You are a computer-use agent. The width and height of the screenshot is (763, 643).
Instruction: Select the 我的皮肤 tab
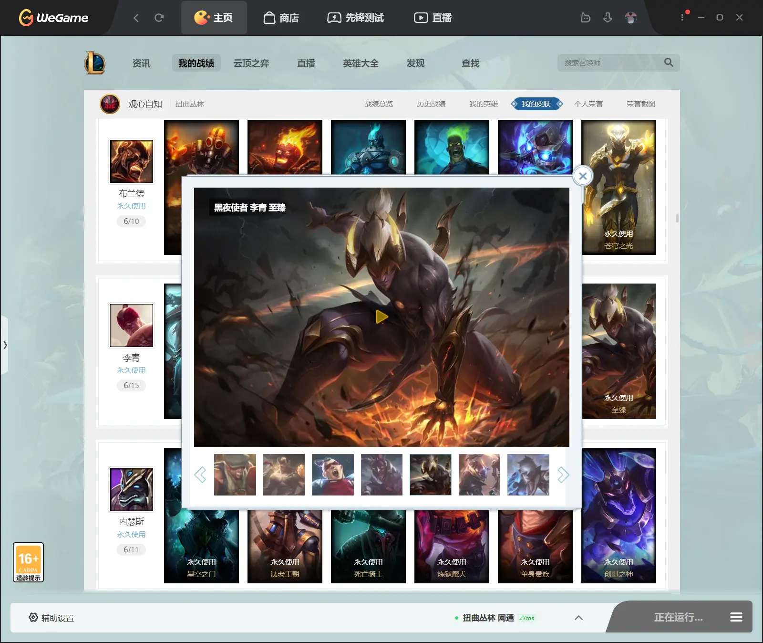click(x=536, y=104)
